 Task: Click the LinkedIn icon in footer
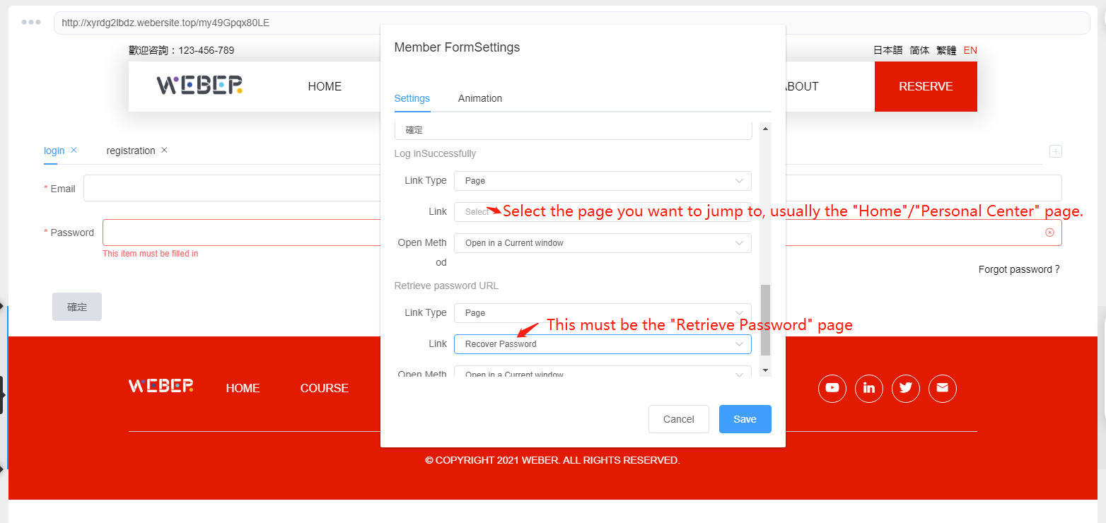(x=868, y=388)
